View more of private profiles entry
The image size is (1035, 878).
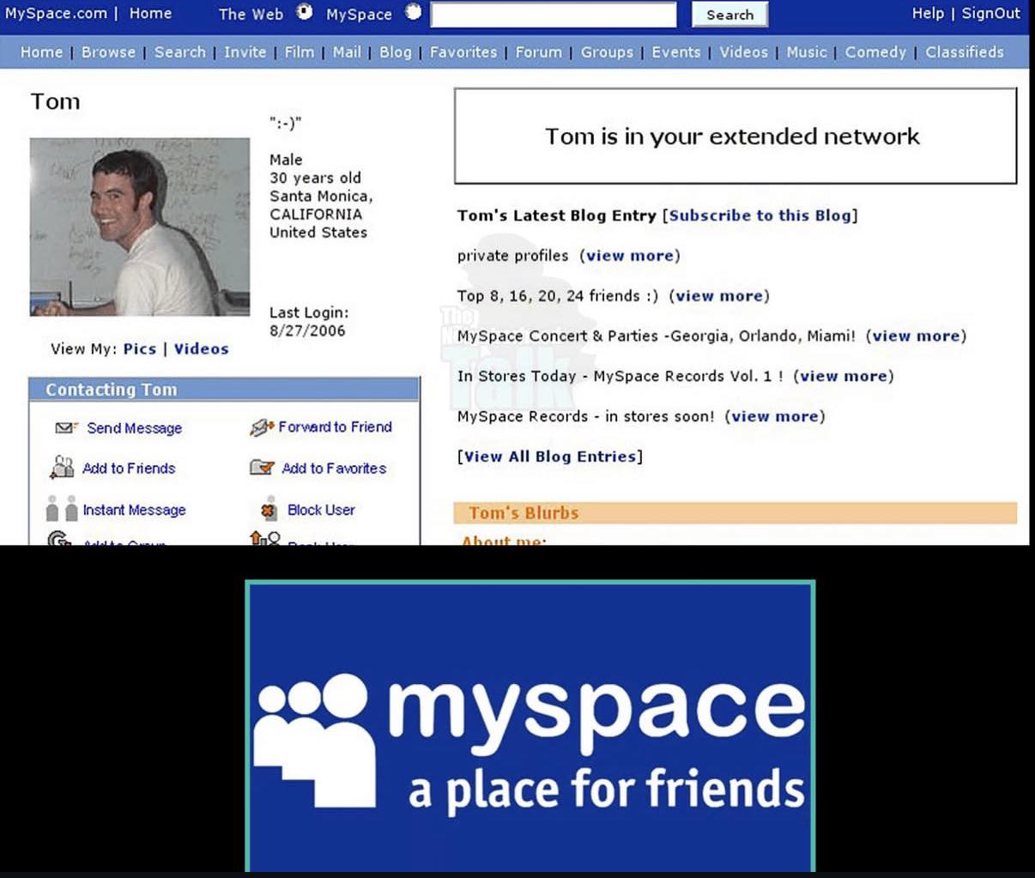pos(629,256)
